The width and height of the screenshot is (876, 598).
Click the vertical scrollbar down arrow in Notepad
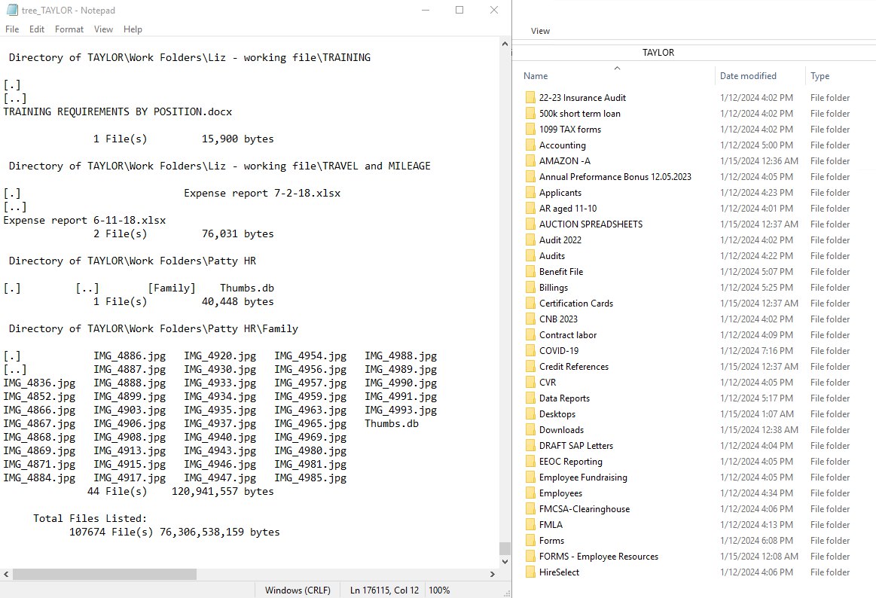(x=505, y=562)
